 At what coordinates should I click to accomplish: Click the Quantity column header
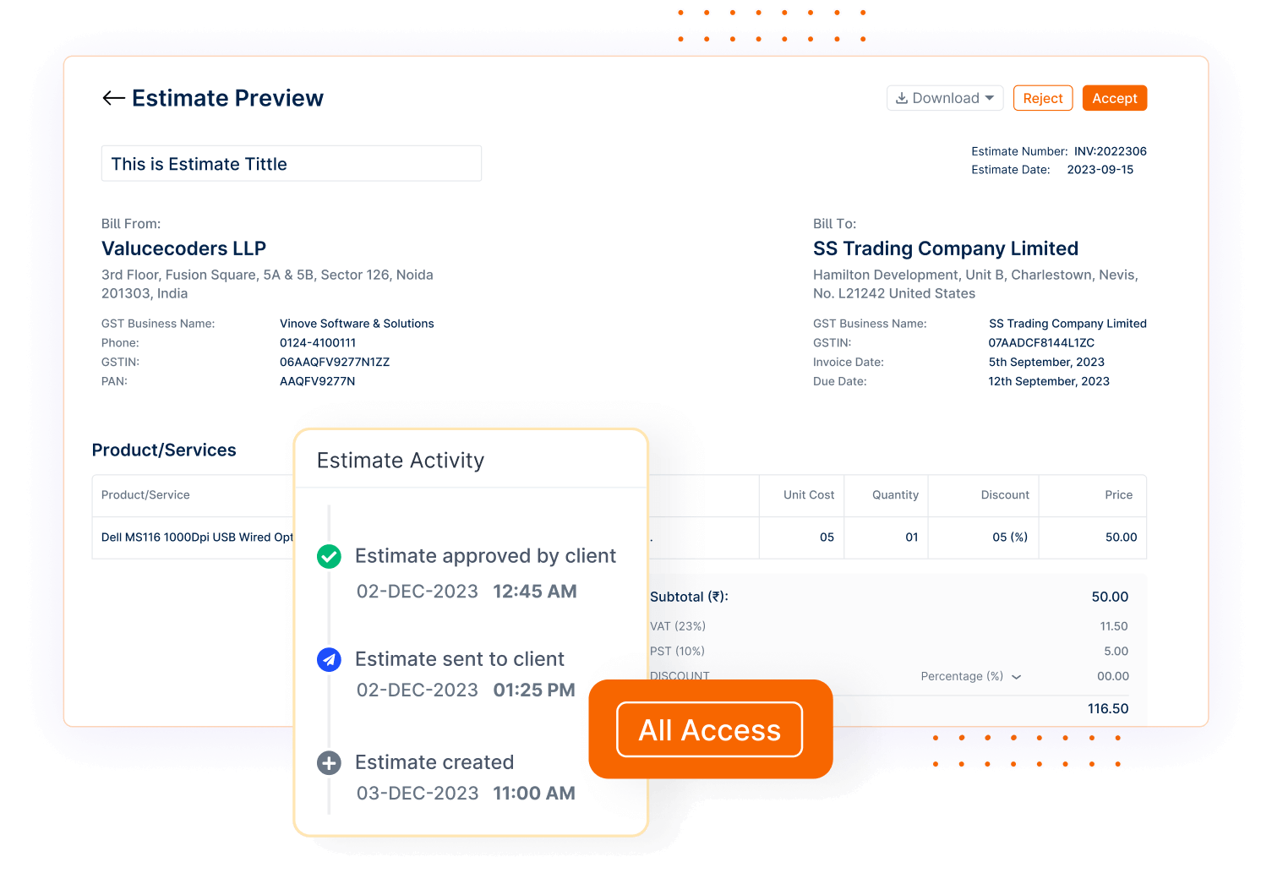tap(895, 494)
